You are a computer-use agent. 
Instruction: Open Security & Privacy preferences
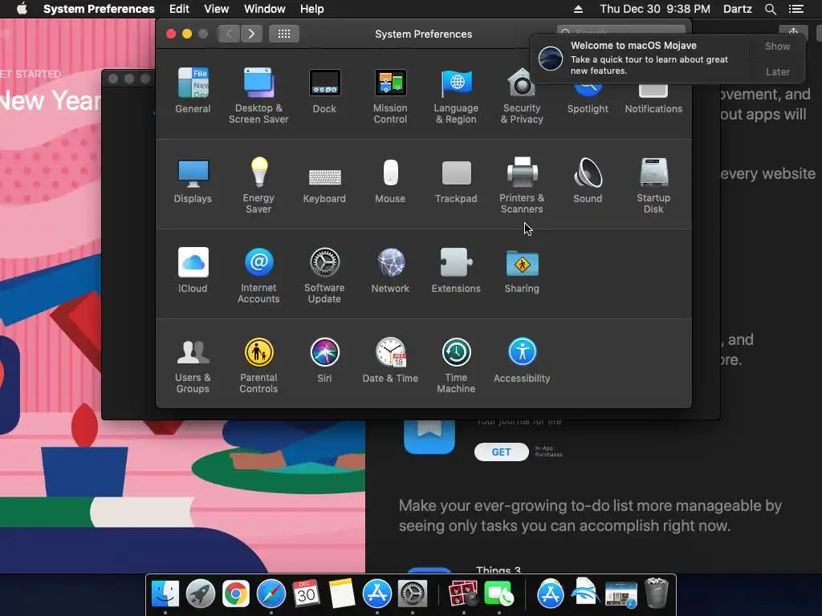pyautogui.click(x=522, y=96)
